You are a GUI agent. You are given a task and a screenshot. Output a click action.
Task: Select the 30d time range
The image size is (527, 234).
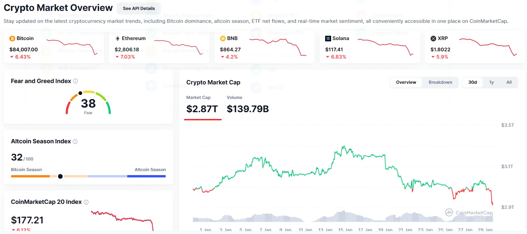472,82
